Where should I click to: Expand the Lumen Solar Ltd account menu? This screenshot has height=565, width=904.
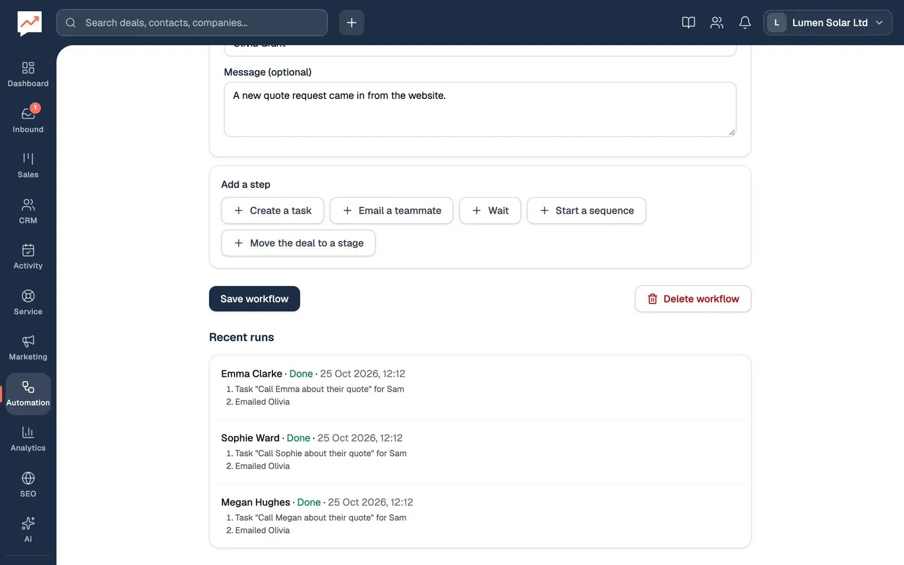click(x=828, y=23)
